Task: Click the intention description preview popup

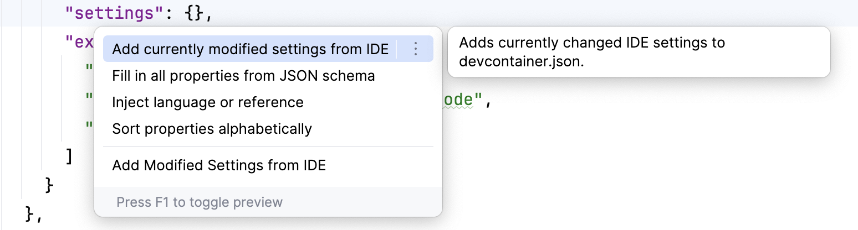Action: click(x=638, y=52)
